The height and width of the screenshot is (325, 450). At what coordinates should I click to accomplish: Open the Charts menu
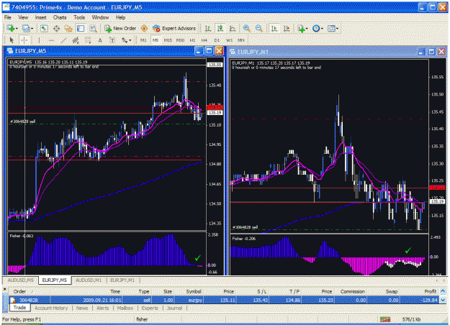tap(60, 17)
